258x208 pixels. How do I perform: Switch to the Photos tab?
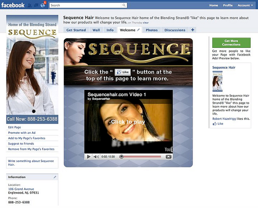point(151,30)
